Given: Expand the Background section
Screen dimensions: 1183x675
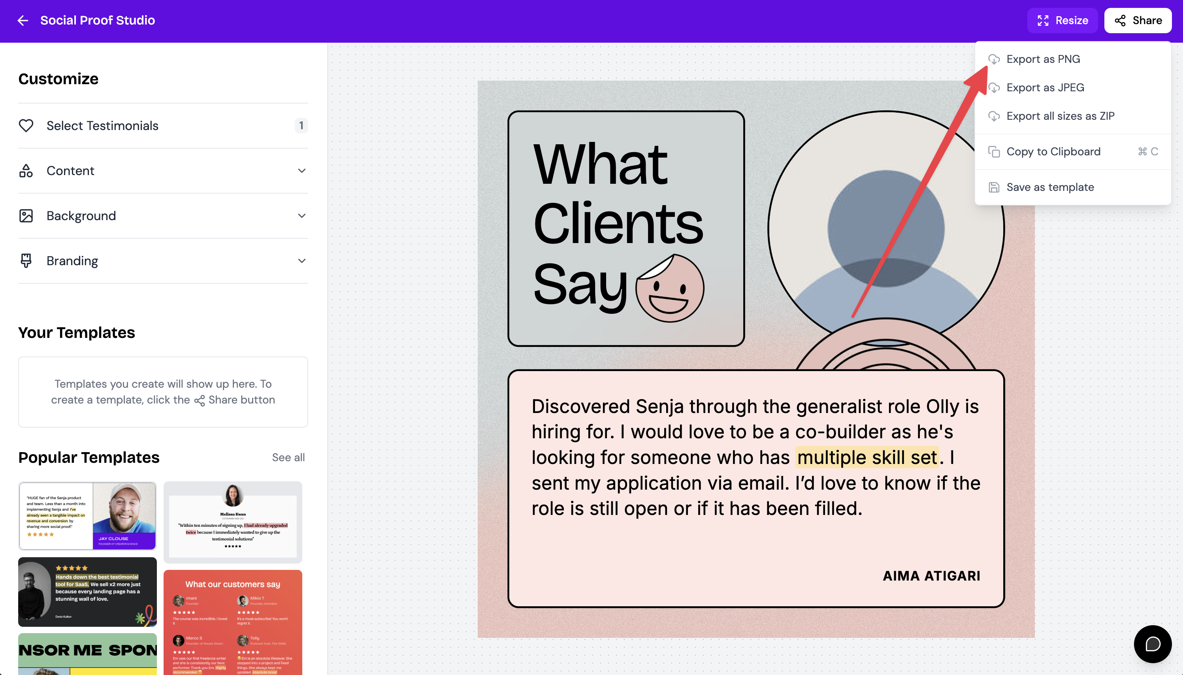Looking at the screenshot, I should tap(163, 215).
